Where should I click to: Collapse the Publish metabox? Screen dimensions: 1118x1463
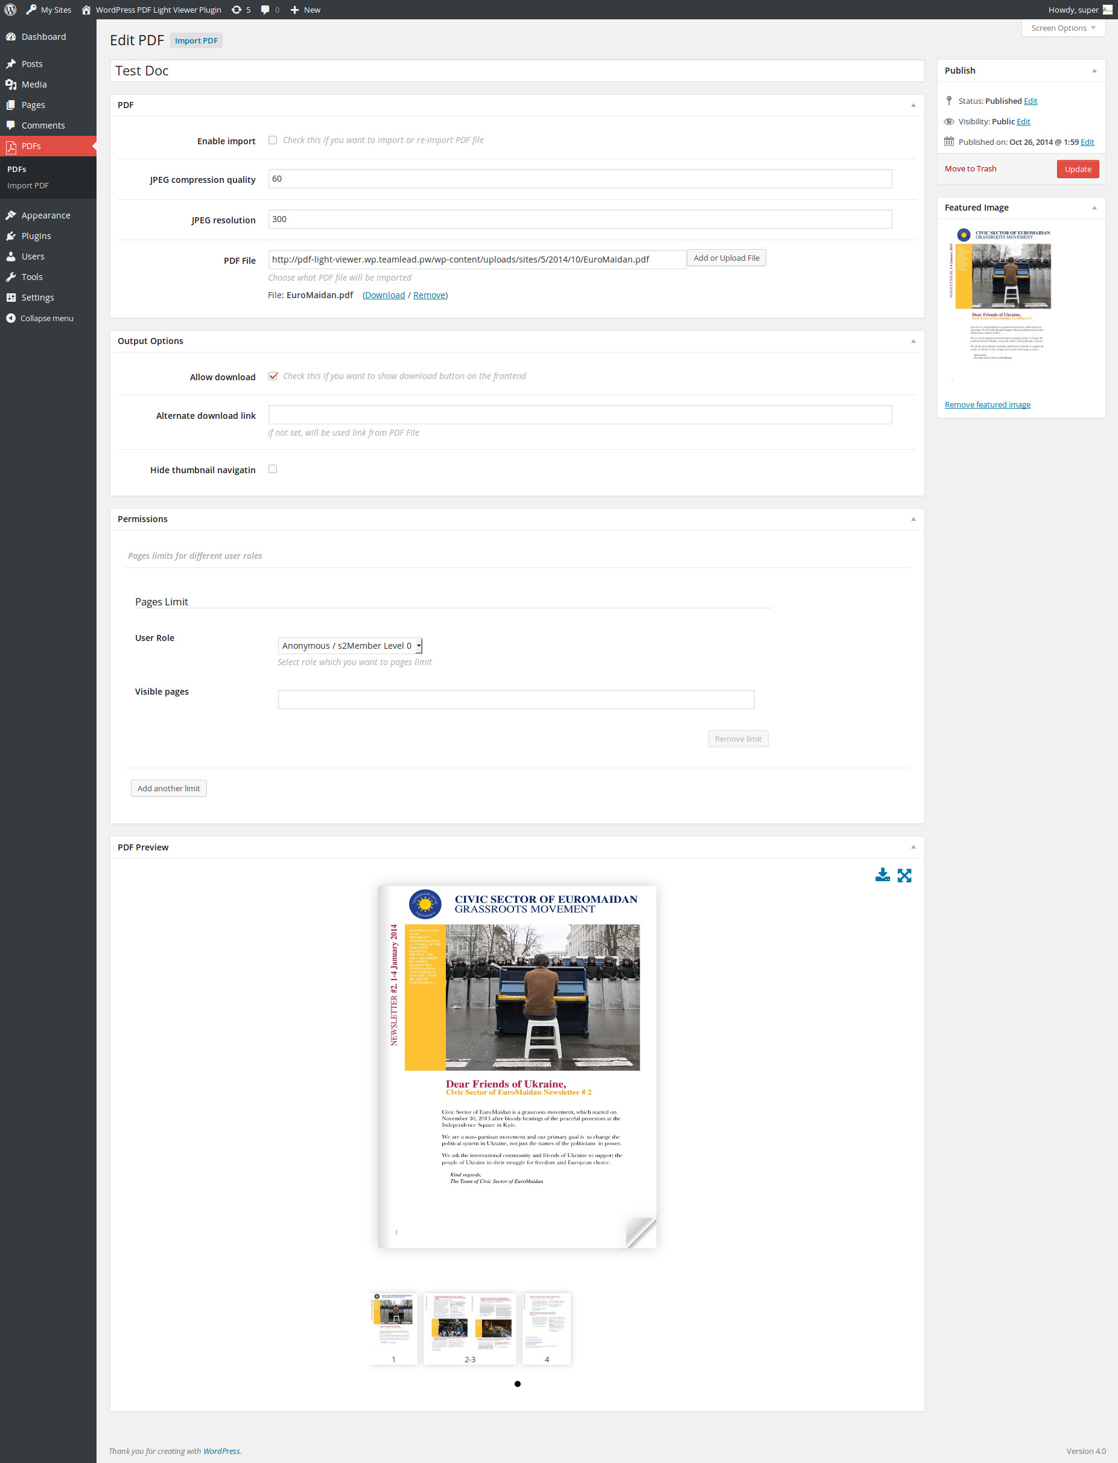1094,71
